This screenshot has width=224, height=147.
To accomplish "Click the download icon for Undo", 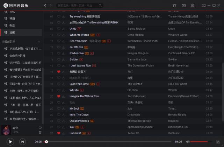I will point(64,29).
